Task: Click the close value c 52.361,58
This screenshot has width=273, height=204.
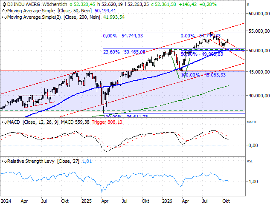Action: 163,4
